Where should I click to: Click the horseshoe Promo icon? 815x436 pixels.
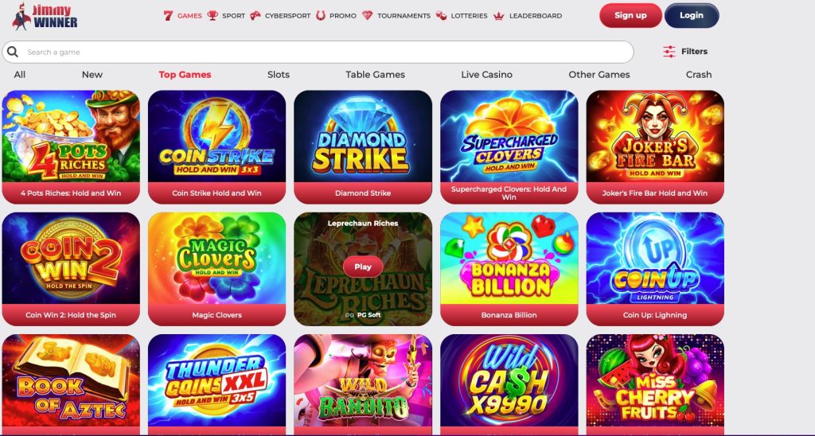tap(321, 16)
